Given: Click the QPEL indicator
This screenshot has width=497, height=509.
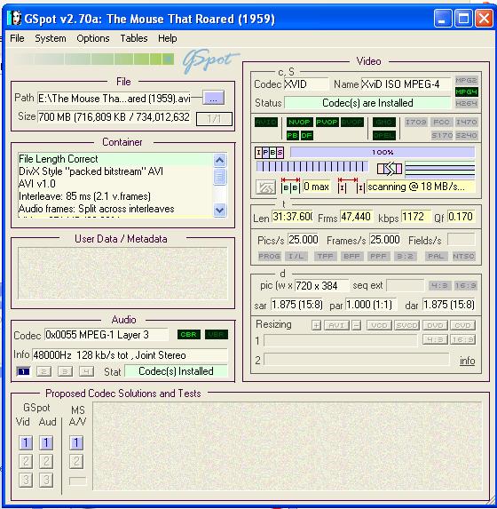Looking at the screenshot, I should click(x=384, y=135).
